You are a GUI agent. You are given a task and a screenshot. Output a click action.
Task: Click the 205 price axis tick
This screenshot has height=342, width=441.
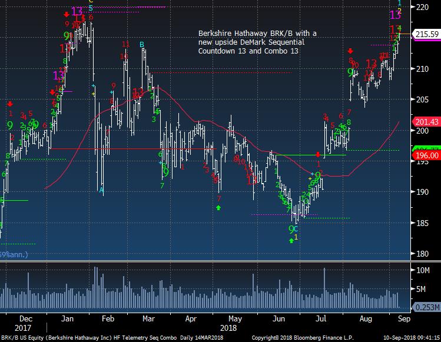point(422,99)
